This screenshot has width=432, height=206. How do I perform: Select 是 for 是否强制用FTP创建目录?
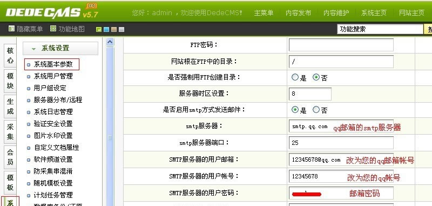pos(295,77)
